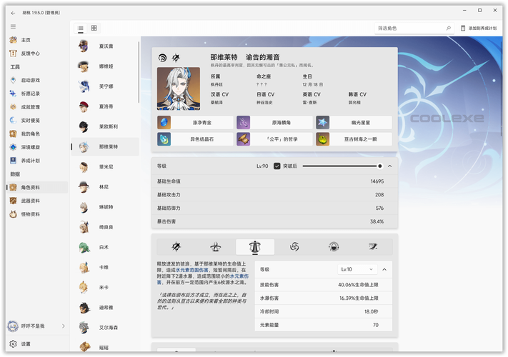Click 技能伤害 row value
The width and height of the screenshot is (508, 357).
(358, 285)
